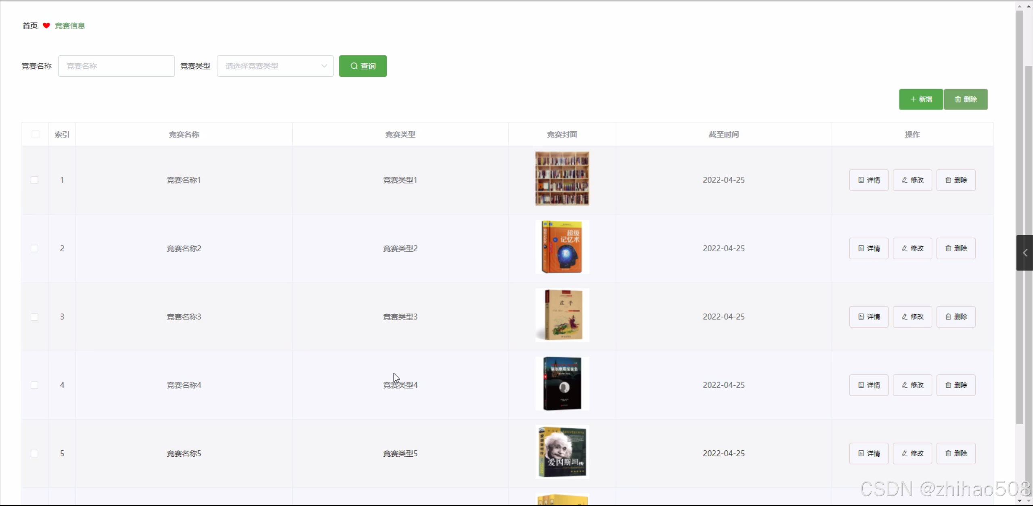Toggle the select-all header checkbox

tap(36, 134)
